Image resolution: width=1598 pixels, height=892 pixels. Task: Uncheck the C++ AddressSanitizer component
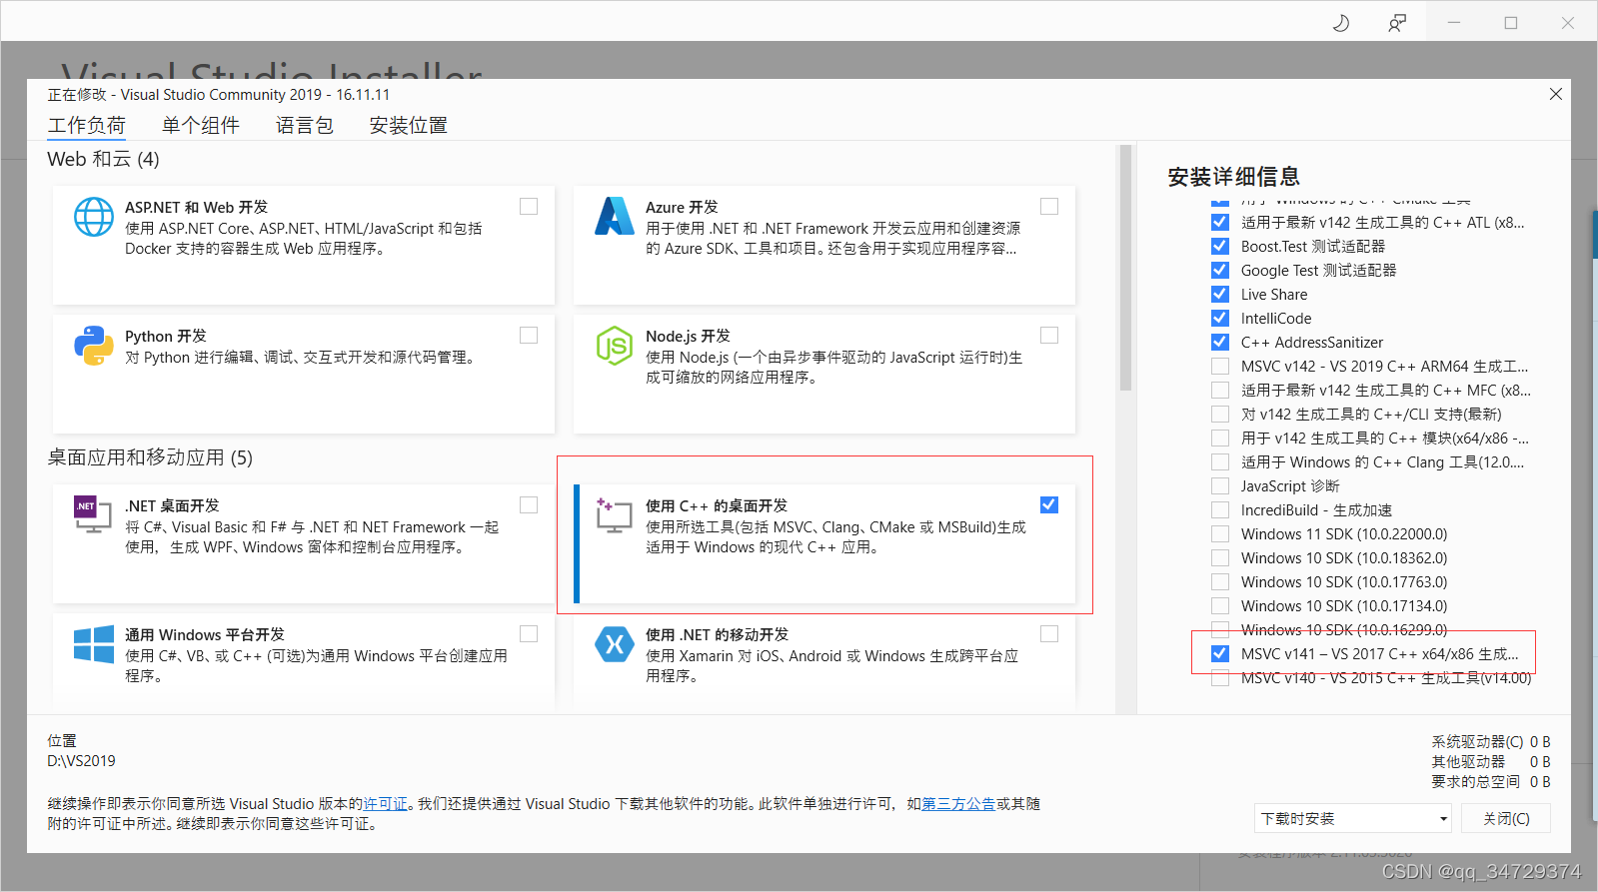[x=1220, y=342]
